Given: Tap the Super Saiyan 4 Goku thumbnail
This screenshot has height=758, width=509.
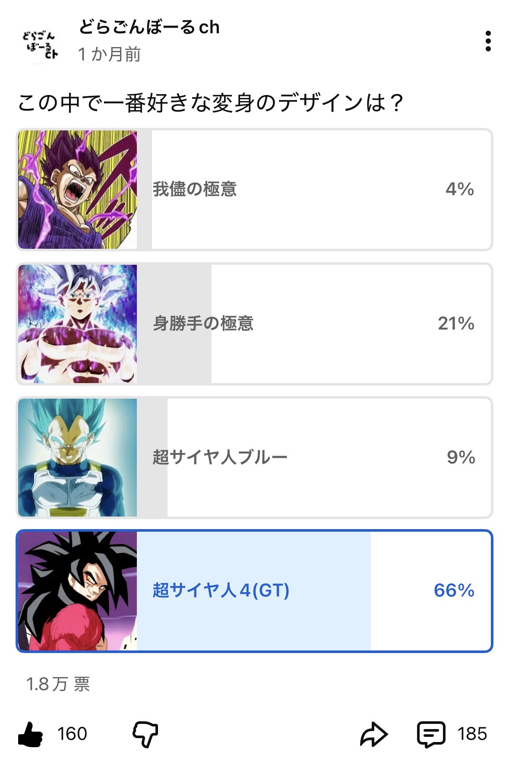Looking at the screenshot, I should click(78, 591).
